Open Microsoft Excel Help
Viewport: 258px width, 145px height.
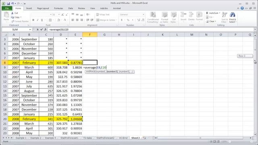[x=242, y=8]
